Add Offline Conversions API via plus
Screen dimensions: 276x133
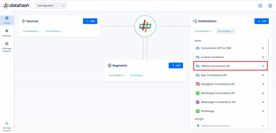click(x=263, y=66)
